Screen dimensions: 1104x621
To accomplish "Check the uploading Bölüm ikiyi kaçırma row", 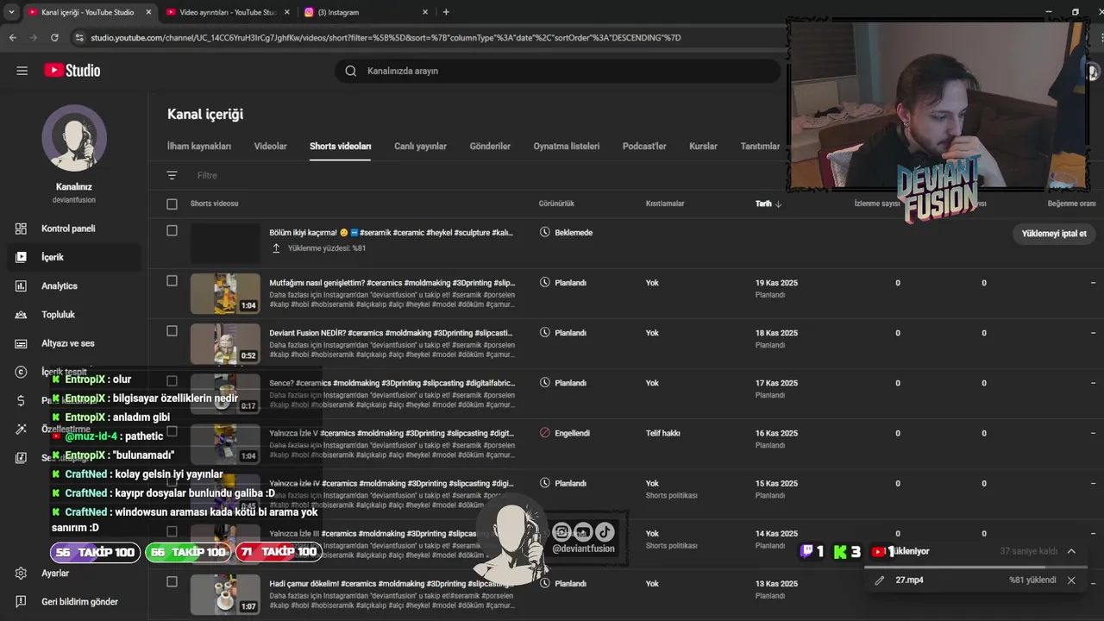I will pos(172,230).
